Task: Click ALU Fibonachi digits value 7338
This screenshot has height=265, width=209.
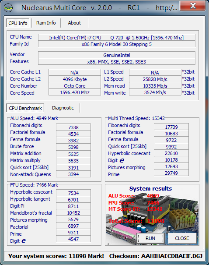Action: point(73,127)
